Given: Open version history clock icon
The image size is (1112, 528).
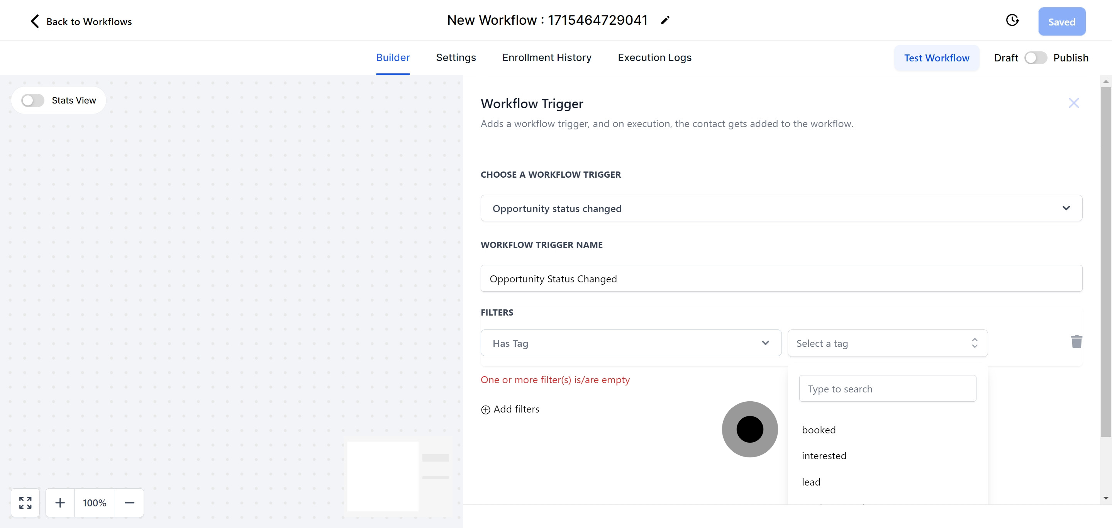Looking at the screenshot, I should [1012, 20].
